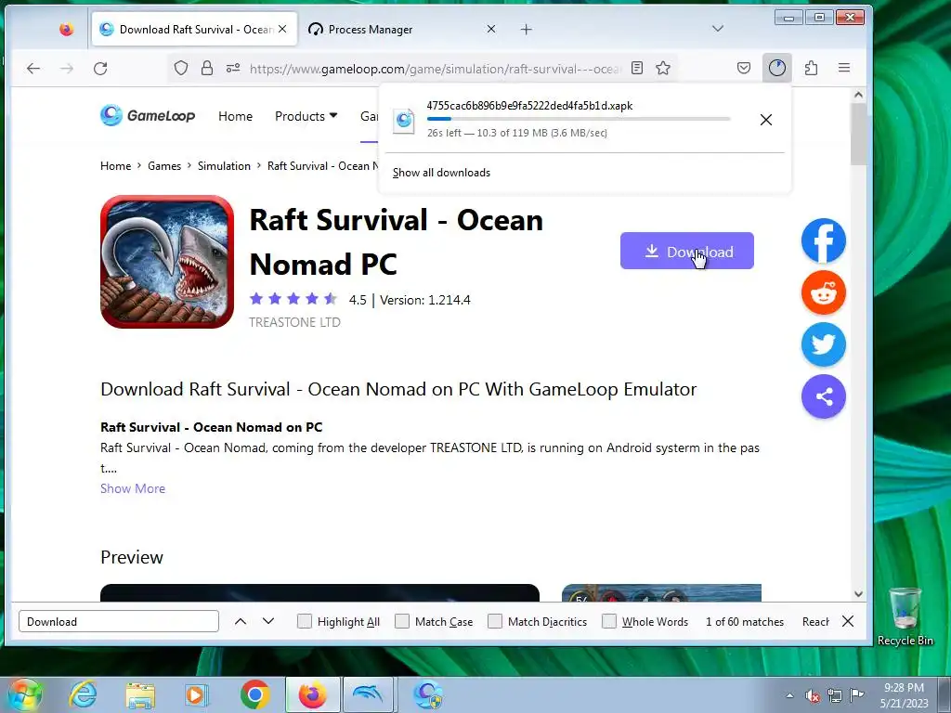The height and width of the screenshot is (713, 951).
Task: Click the padlock site security icon
Action: pos(207,68)
